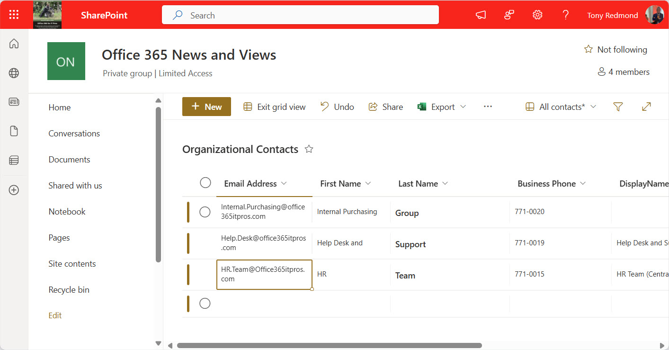The height and width of the screenshot is (350, 669).
Task: Open the Microsoft 365 app launcher
Action: 13,14
